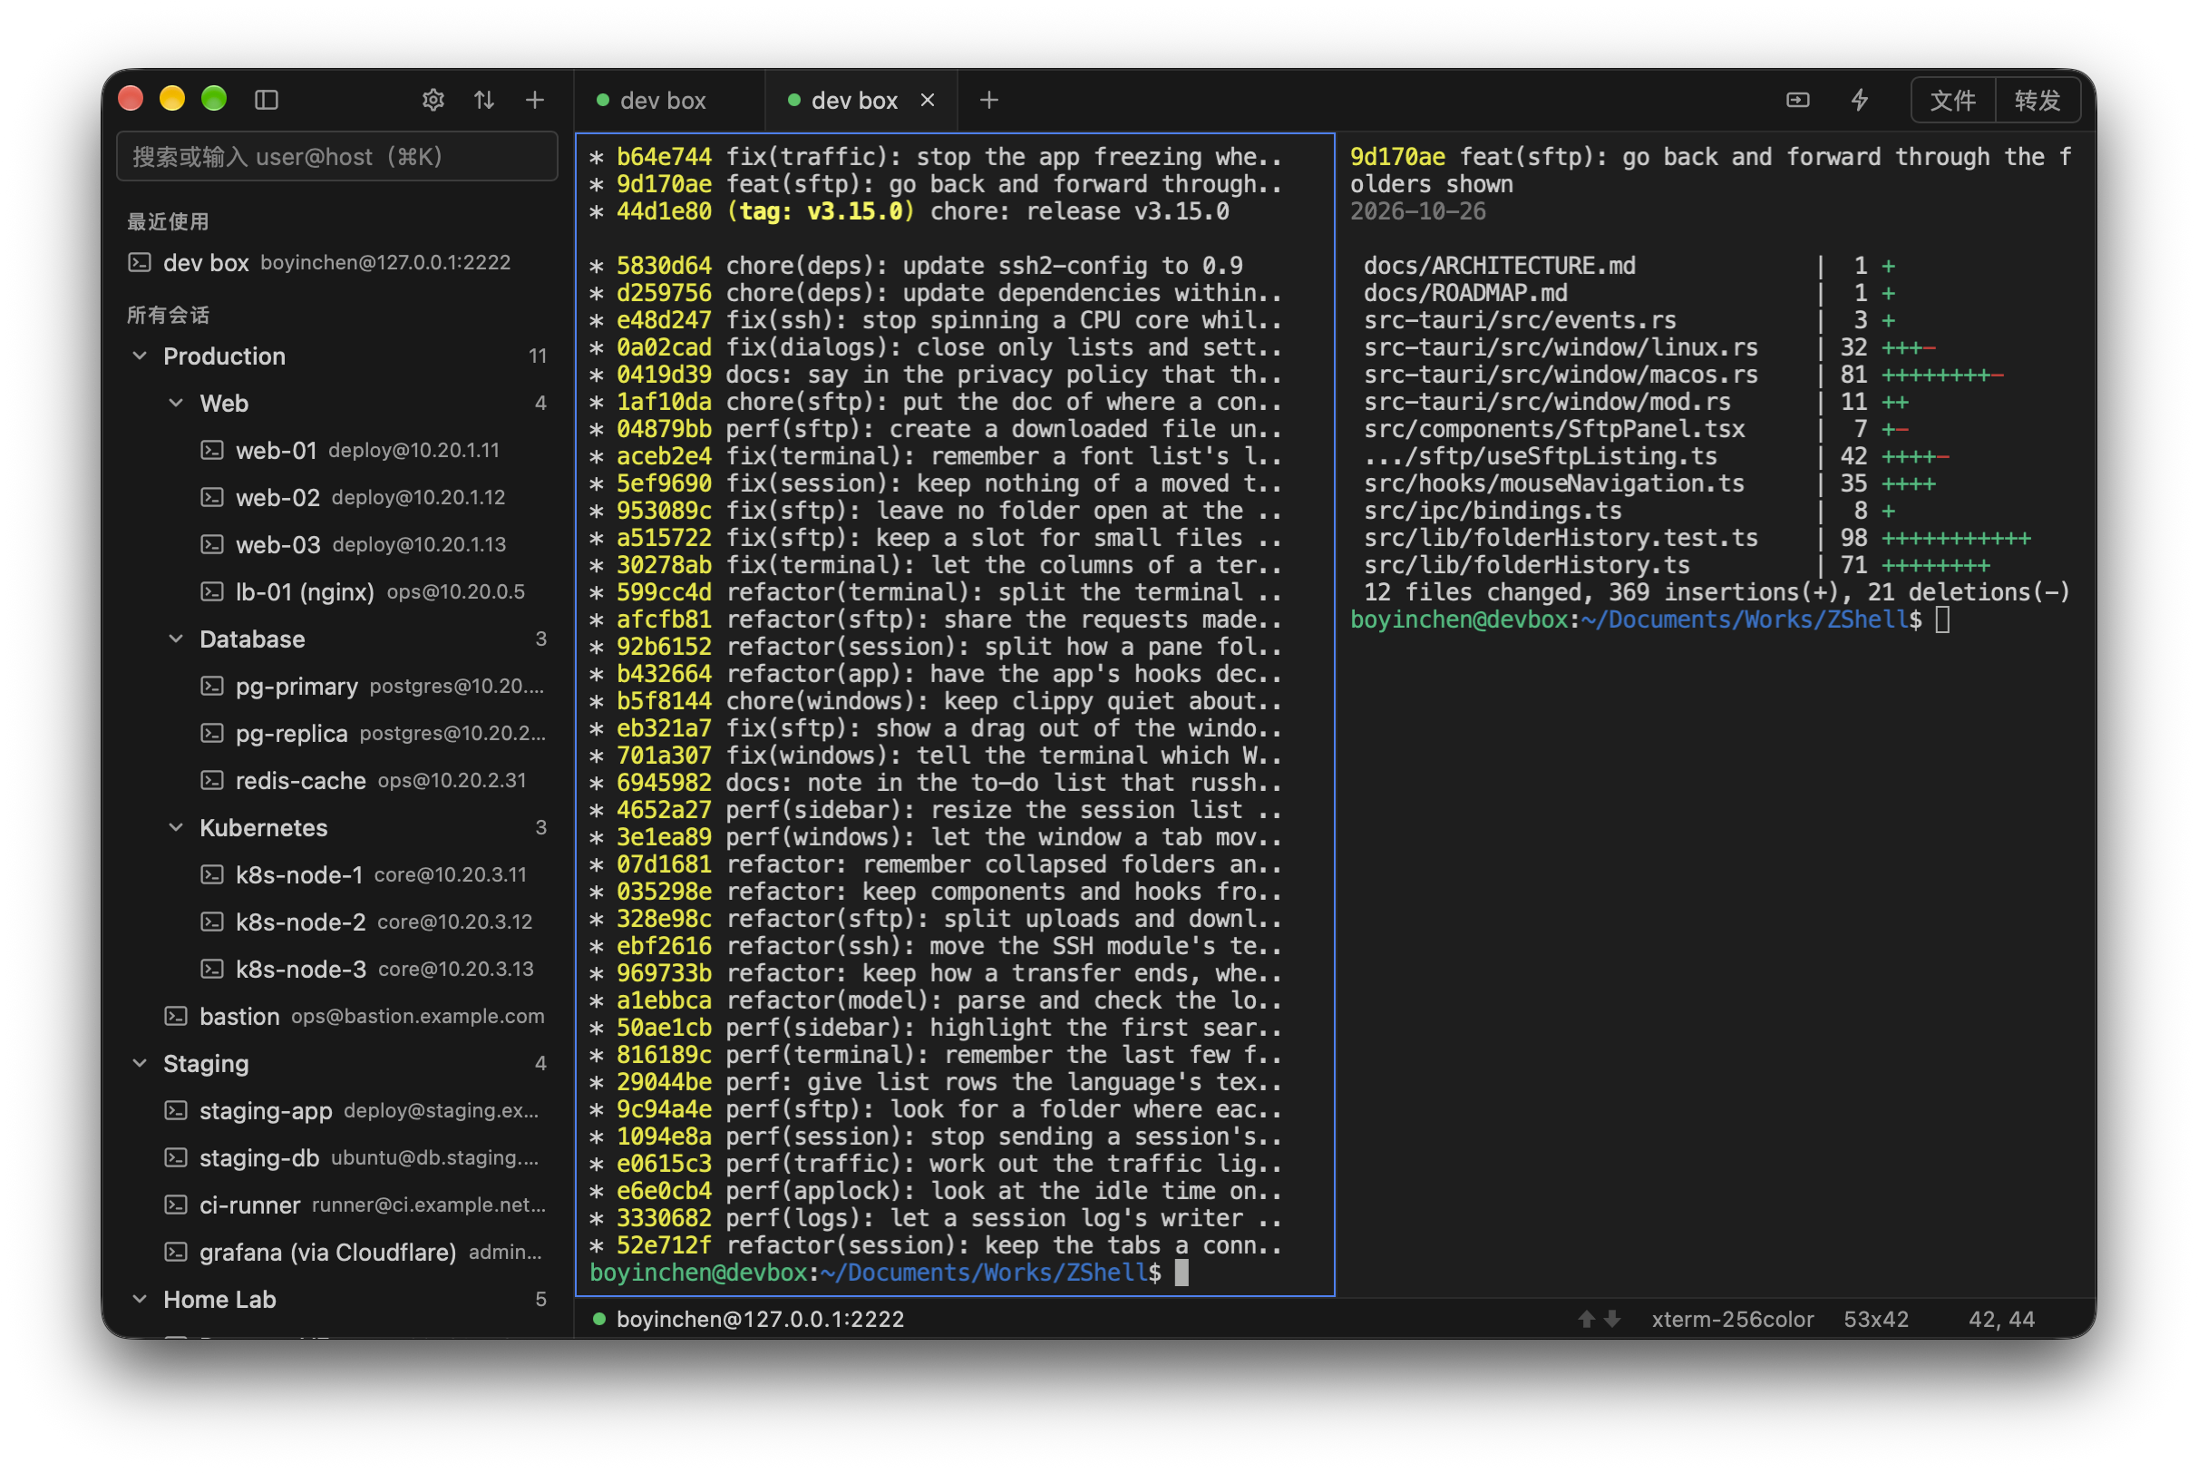This screenshot has width=2198, height=1473.
Task: Switch to the first dev box tab
Action: point(670,100)
